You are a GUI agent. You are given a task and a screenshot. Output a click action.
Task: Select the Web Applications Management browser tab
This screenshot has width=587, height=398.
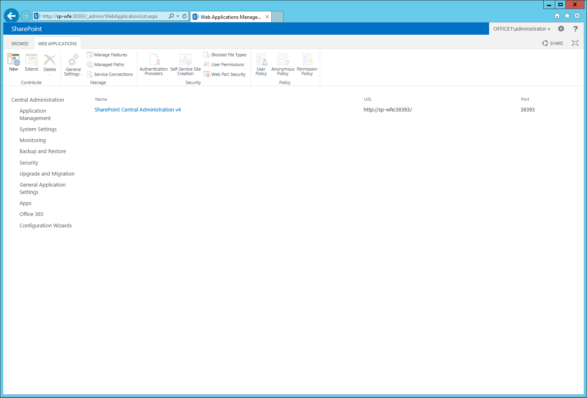230,17
